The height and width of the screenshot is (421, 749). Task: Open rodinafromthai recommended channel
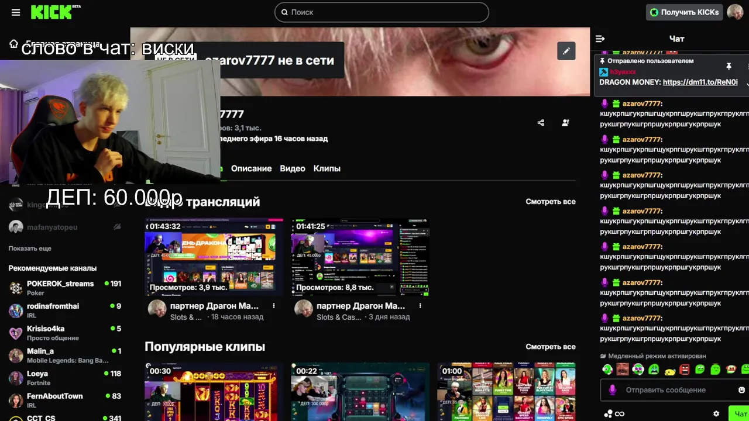click(65, 310)
